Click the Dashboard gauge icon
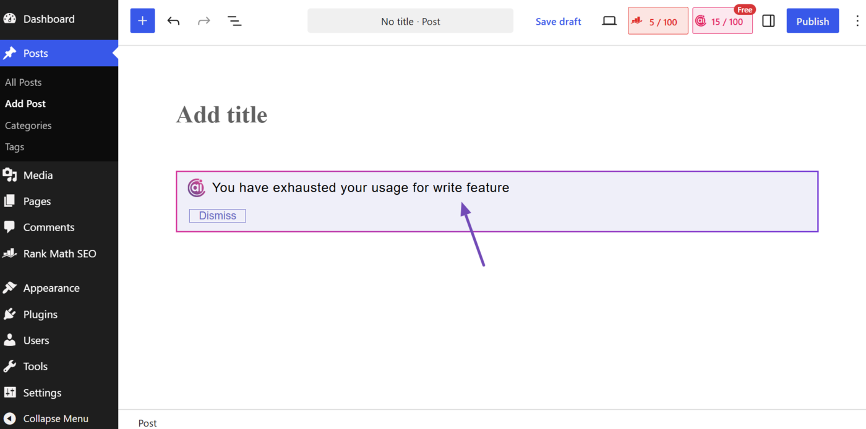Image resolution: width=866 pixels, height=429 pixels. coord(10,19)
